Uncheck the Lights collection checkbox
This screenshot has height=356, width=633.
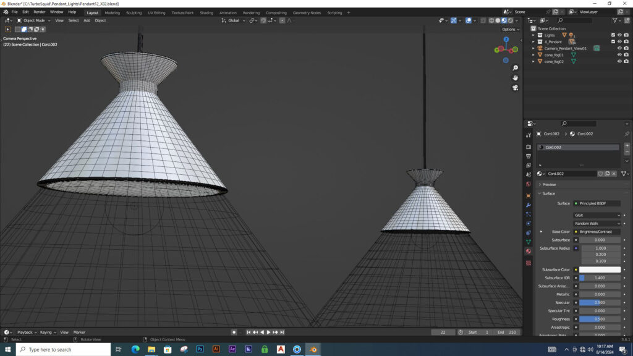613,35
